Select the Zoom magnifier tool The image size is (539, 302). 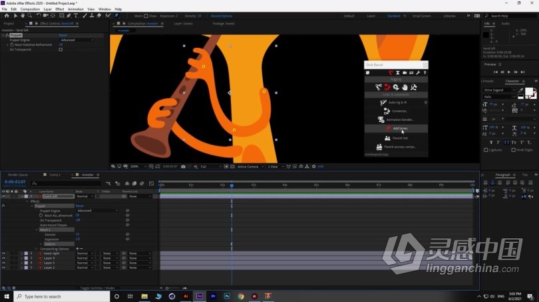(30, 16)
